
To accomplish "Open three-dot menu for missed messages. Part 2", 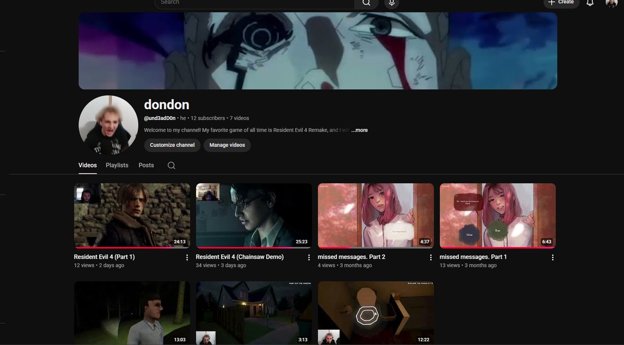I will pos(431,257).
